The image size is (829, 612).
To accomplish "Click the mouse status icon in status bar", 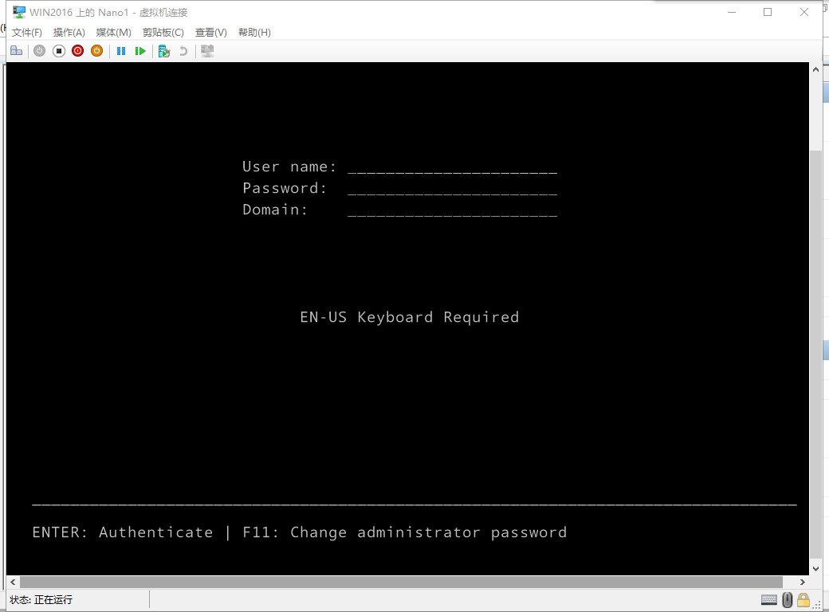I will click(x=788, y=600).
